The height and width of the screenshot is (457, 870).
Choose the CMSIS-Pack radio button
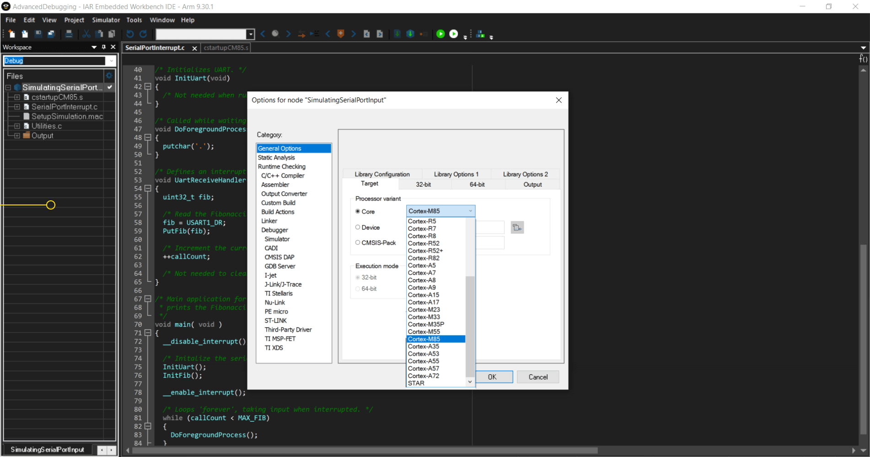pyautogui.click(x=358, y=243)
